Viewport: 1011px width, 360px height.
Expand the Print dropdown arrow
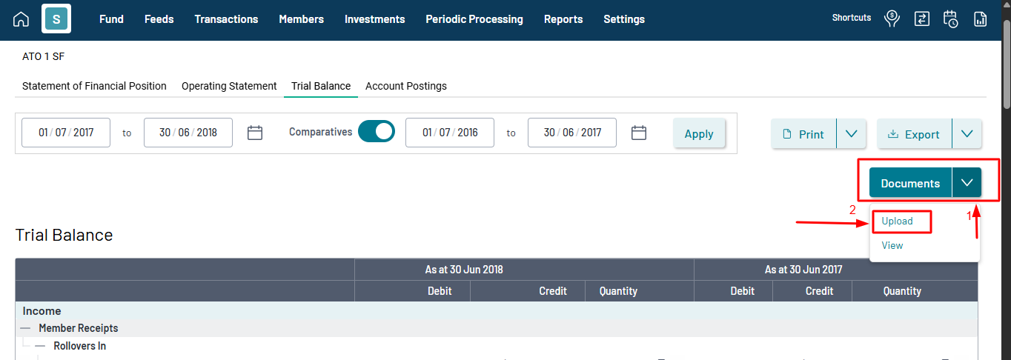point(851,134)
